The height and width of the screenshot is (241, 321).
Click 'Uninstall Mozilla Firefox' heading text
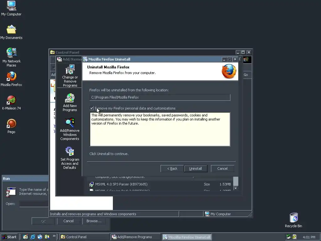108,67
